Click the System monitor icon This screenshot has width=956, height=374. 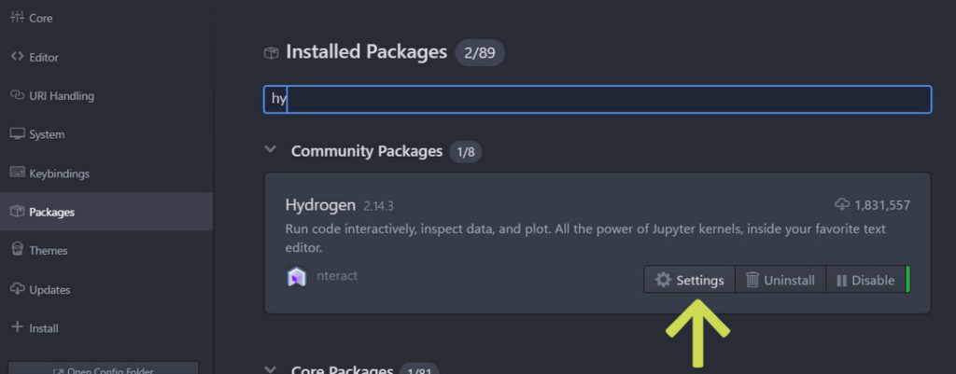17,134
